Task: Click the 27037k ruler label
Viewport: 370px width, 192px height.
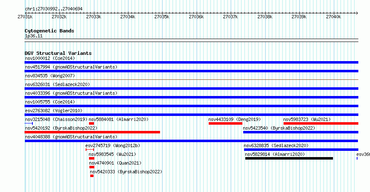Action: point(231,17)
